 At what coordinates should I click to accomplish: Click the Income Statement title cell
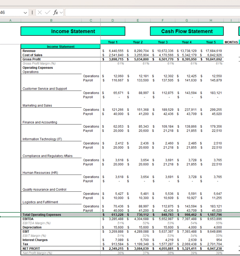[x=73, y=31]
